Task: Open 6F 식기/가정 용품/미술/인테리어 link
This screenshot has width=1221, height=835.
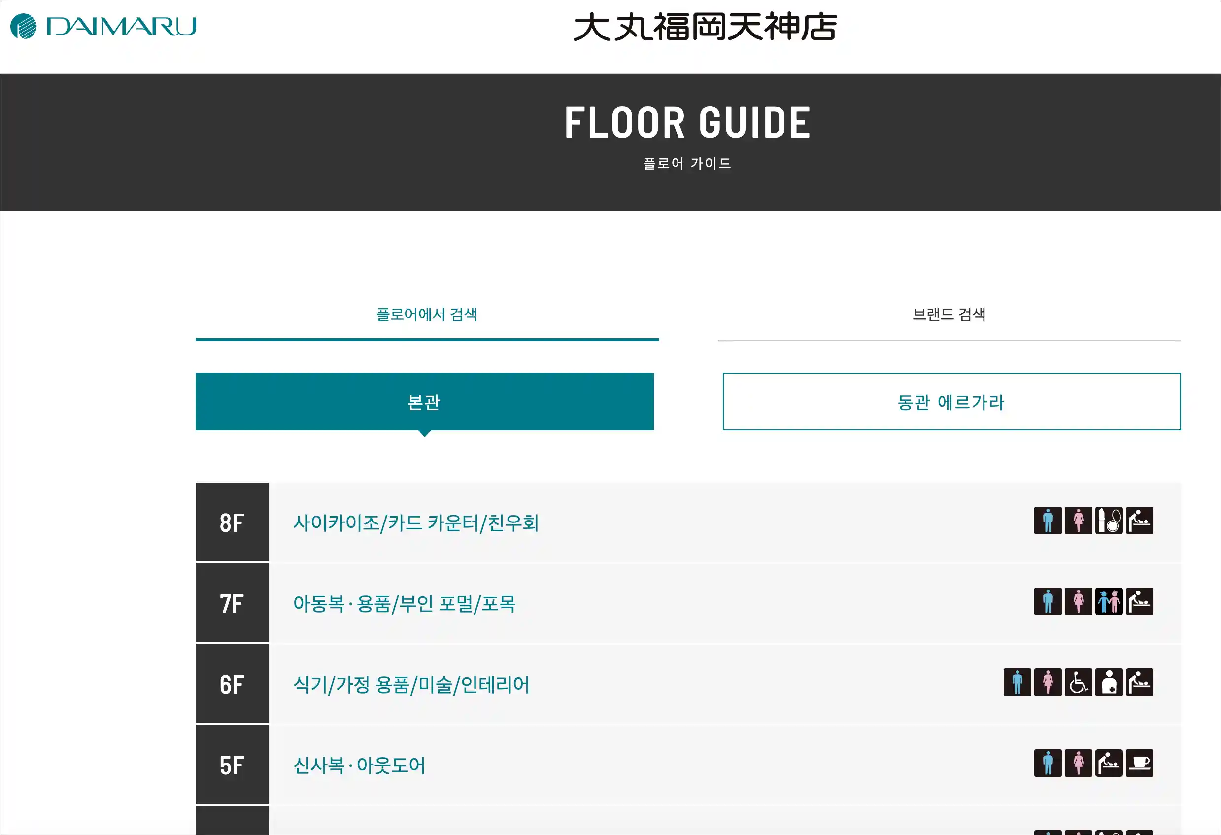Action: (411, 685)
